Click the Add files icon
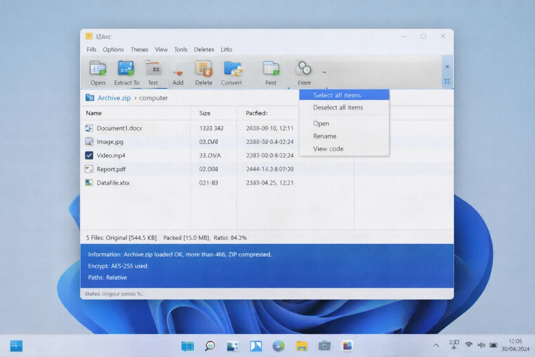This screenshot has width=535, height=357. click(178, 72)
